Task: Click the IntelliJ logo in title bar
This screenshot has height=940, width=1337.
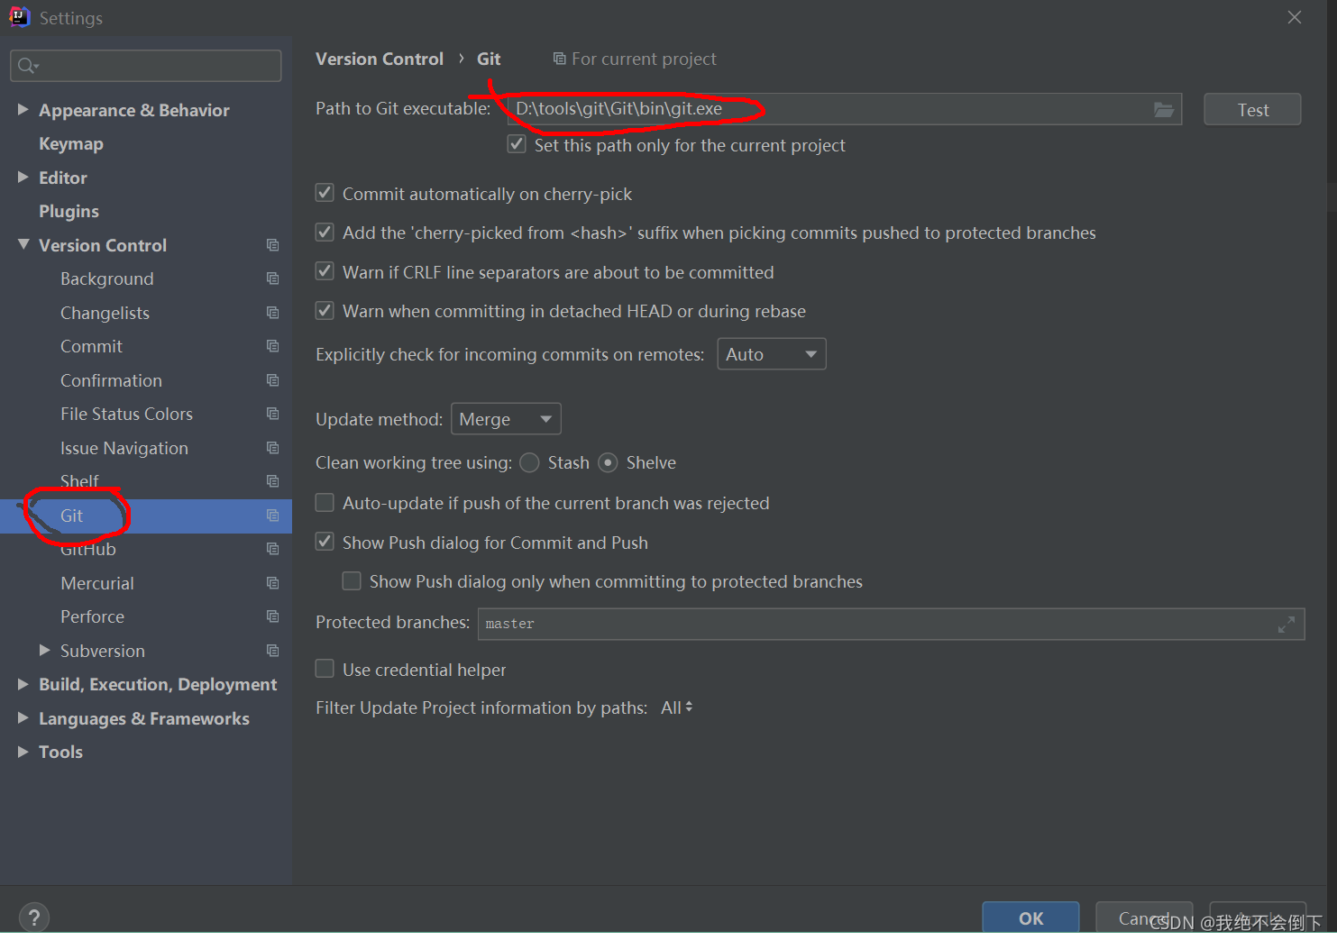Action: click(19, 17)
